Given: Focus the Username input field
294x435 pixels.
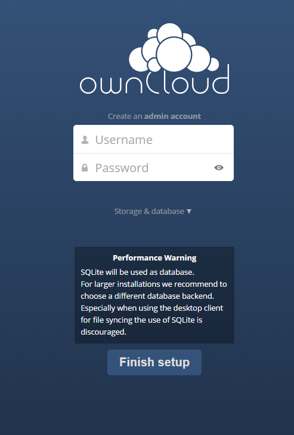Looking at the screenshot, I should click(x=153, y=139).
